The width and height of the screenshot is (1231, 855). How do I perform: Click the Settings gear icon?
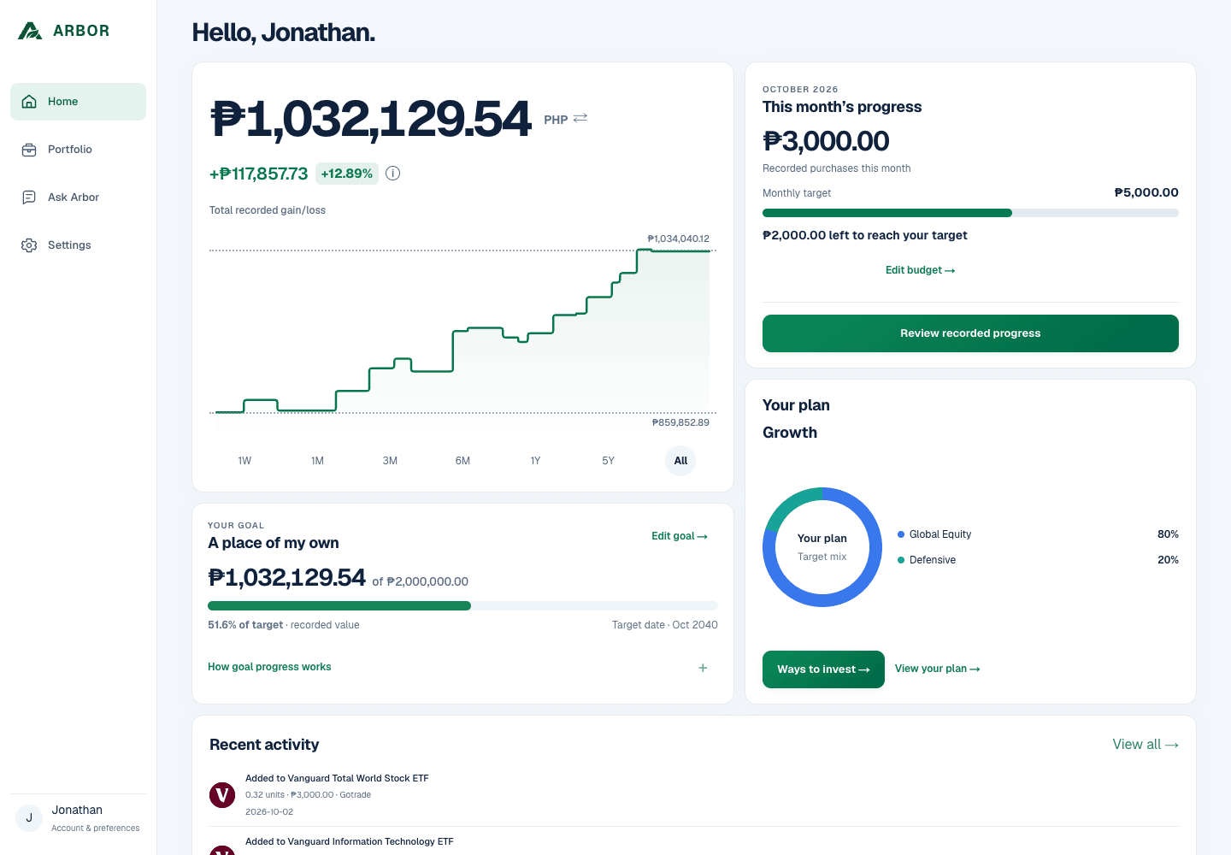(29, 245)
